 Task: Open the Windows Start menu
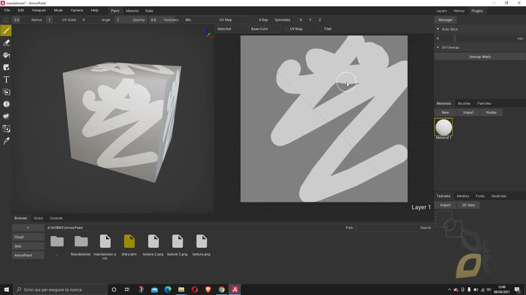point(7,290)
